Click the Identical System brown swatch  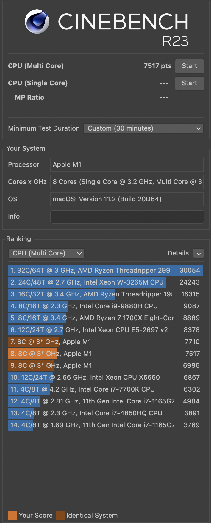pos(60,516)
